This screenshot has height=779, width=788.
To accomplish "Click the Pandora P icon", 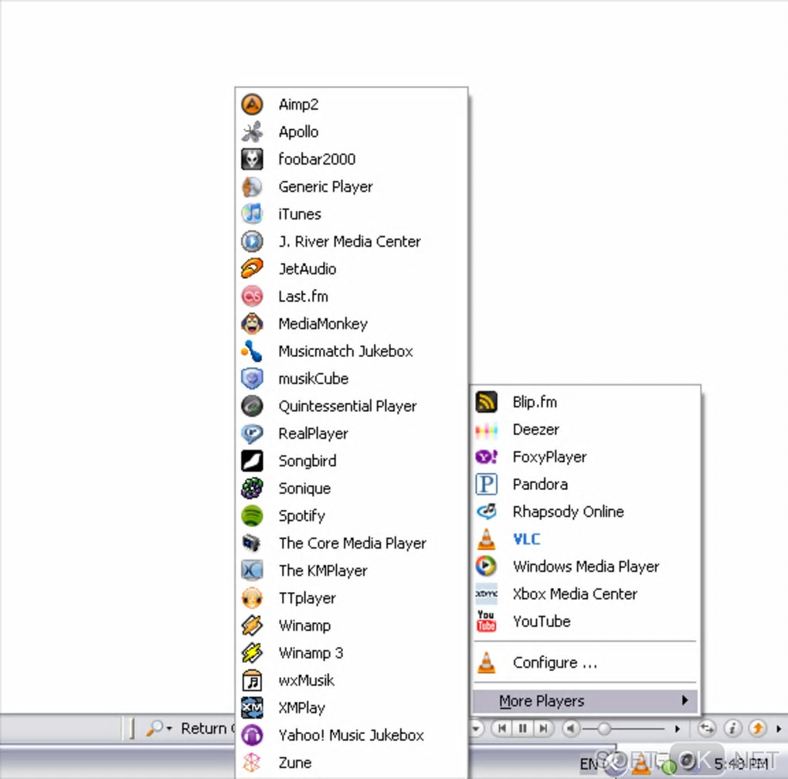I will [x=486, y=484].
